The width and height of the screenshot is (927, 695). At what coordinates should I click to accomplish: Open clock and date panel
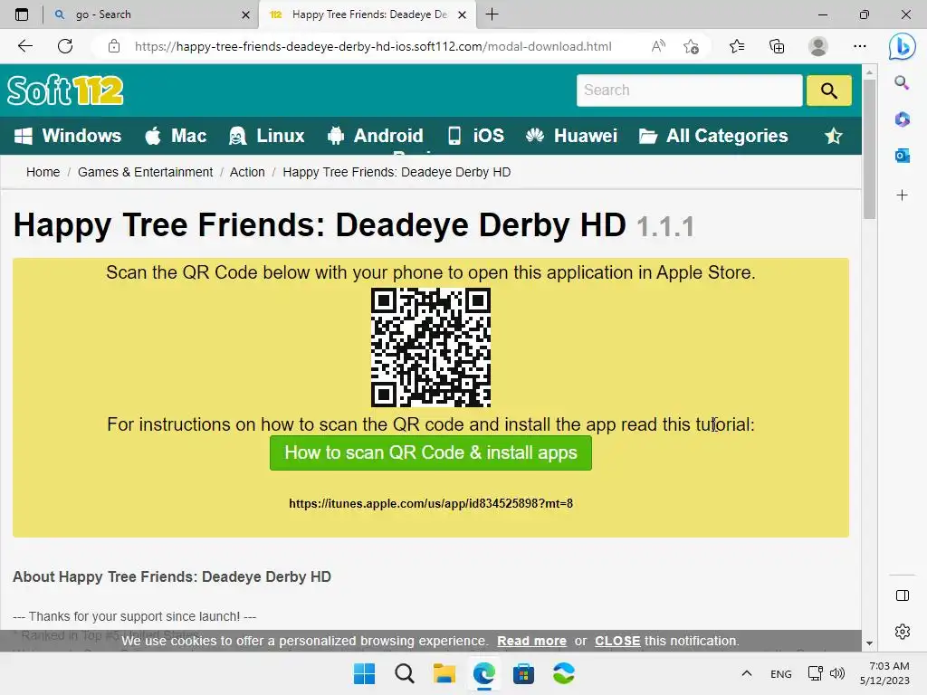coord(885,673)
